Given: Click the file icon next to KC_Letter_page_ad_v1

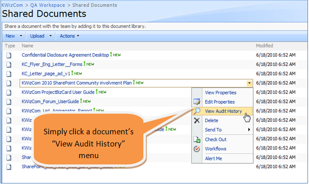Looking at the screenshot, I should tap(9, 74).
